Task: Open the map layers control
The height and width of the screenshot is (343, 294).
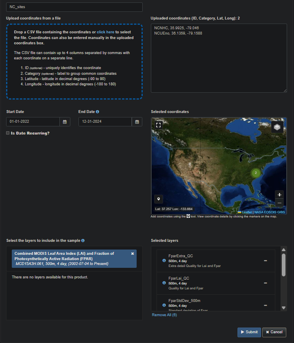Action: 277,127
